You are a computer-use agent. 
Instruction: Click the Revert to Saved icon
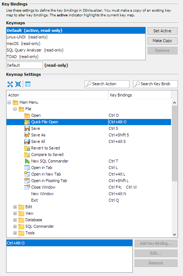point(27,148)
